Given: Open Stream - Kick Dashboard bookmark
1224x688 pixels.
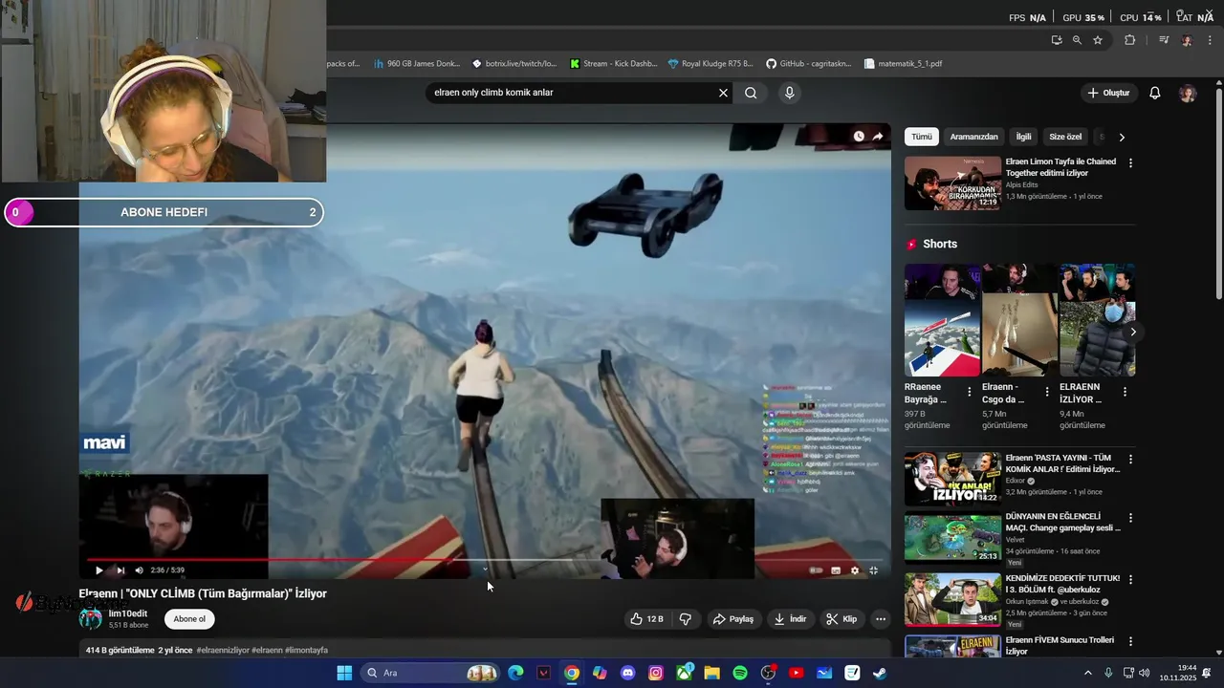Looking at the screenshot, I should pos(613,64).
